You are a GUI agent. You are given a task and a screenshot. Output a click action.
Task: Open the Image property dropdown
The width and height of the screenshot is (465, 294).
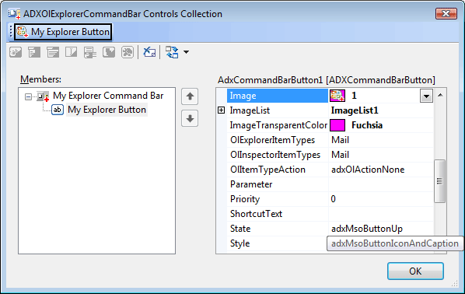coord(426,96)
